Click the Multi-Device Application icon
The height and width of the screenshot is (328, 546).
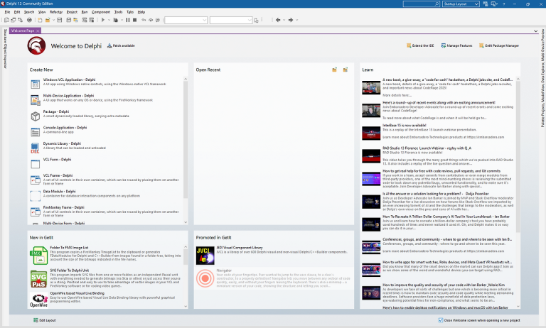[35, 100]
